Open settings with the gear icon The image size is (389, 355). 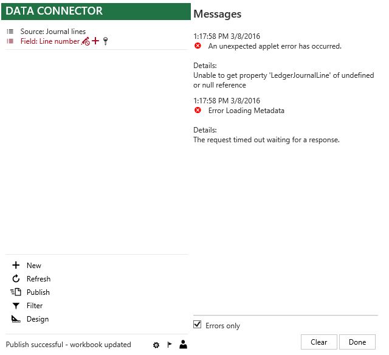tap(156, 345)
